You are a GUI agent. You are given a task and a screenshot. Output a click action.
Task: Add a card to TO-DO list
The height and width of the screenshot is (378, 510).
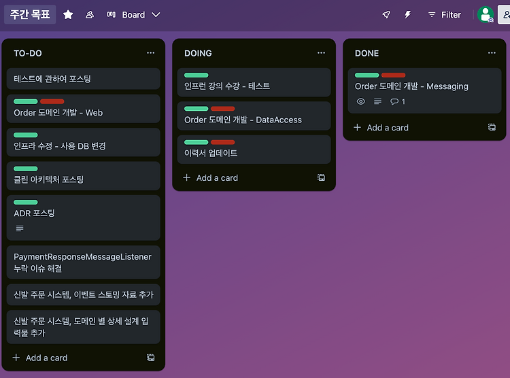[40, 358]
